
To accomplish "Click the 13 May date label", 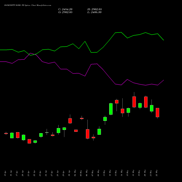I will pos(116,173).
